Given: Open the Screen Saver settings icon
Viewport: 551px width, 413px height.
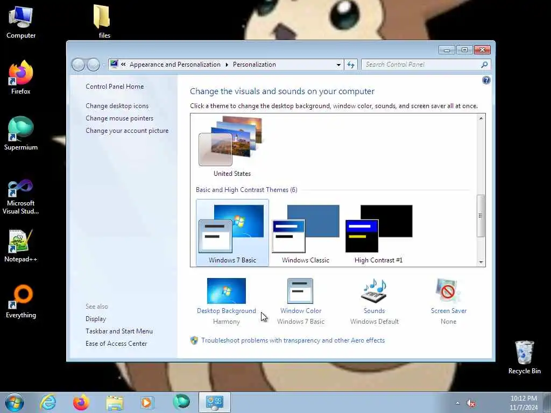Looking at the screenshot, I should click(448, 291).
